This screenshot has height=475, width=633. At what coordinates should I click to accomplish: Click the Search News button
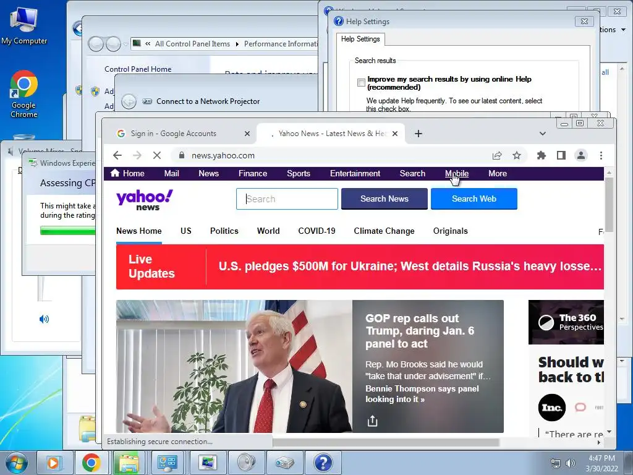pos(384,199)
